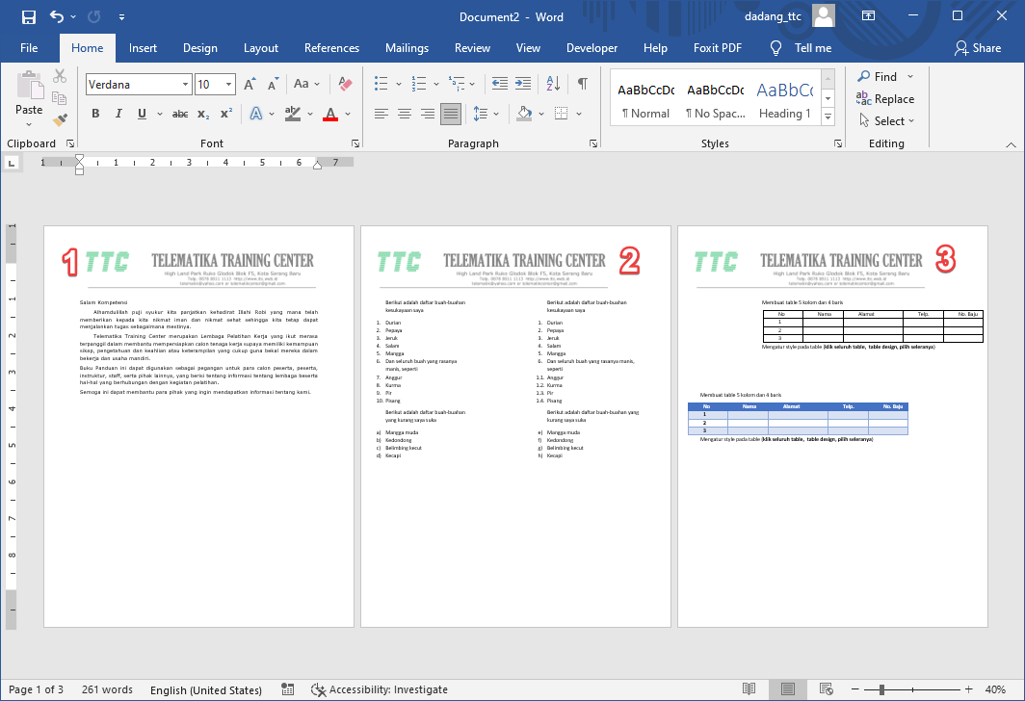
Task: Click the Replace button
Action: click(x=886, y=99)
